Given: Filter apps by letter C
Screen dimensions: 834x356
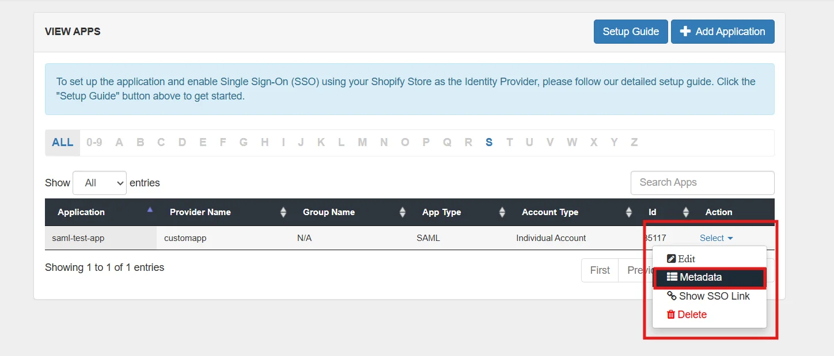Looking at the screenshot, I should [x=161, y=142].
